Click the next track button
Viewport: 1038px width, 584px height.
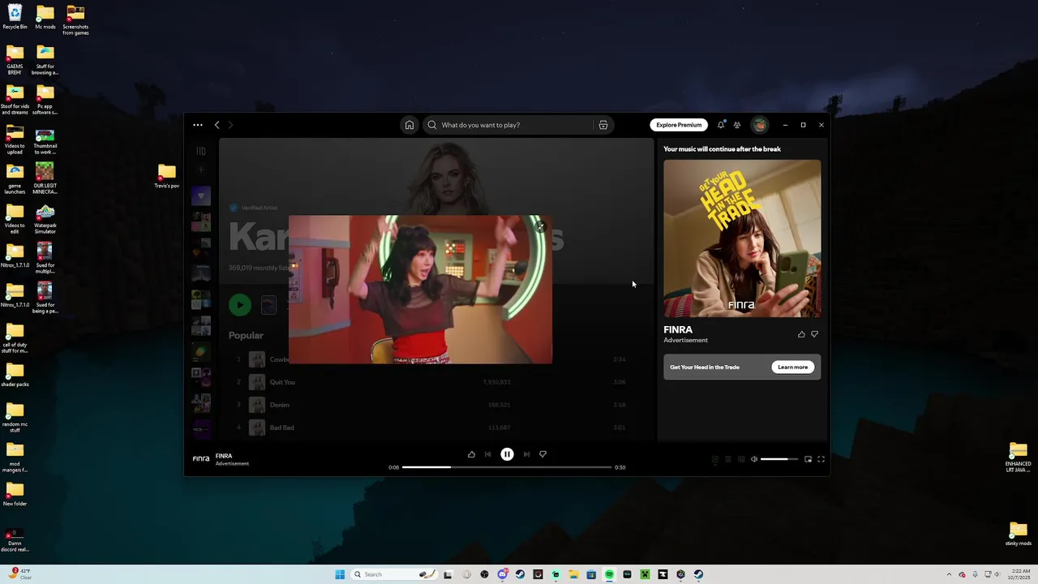point(526,454)
